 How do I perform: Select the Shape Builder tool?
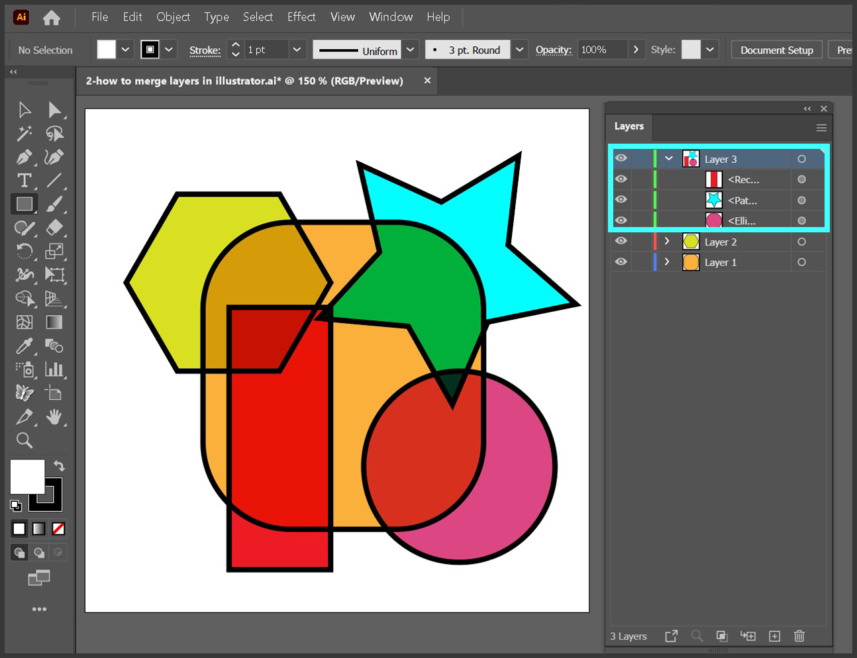[x=25, y=299]
